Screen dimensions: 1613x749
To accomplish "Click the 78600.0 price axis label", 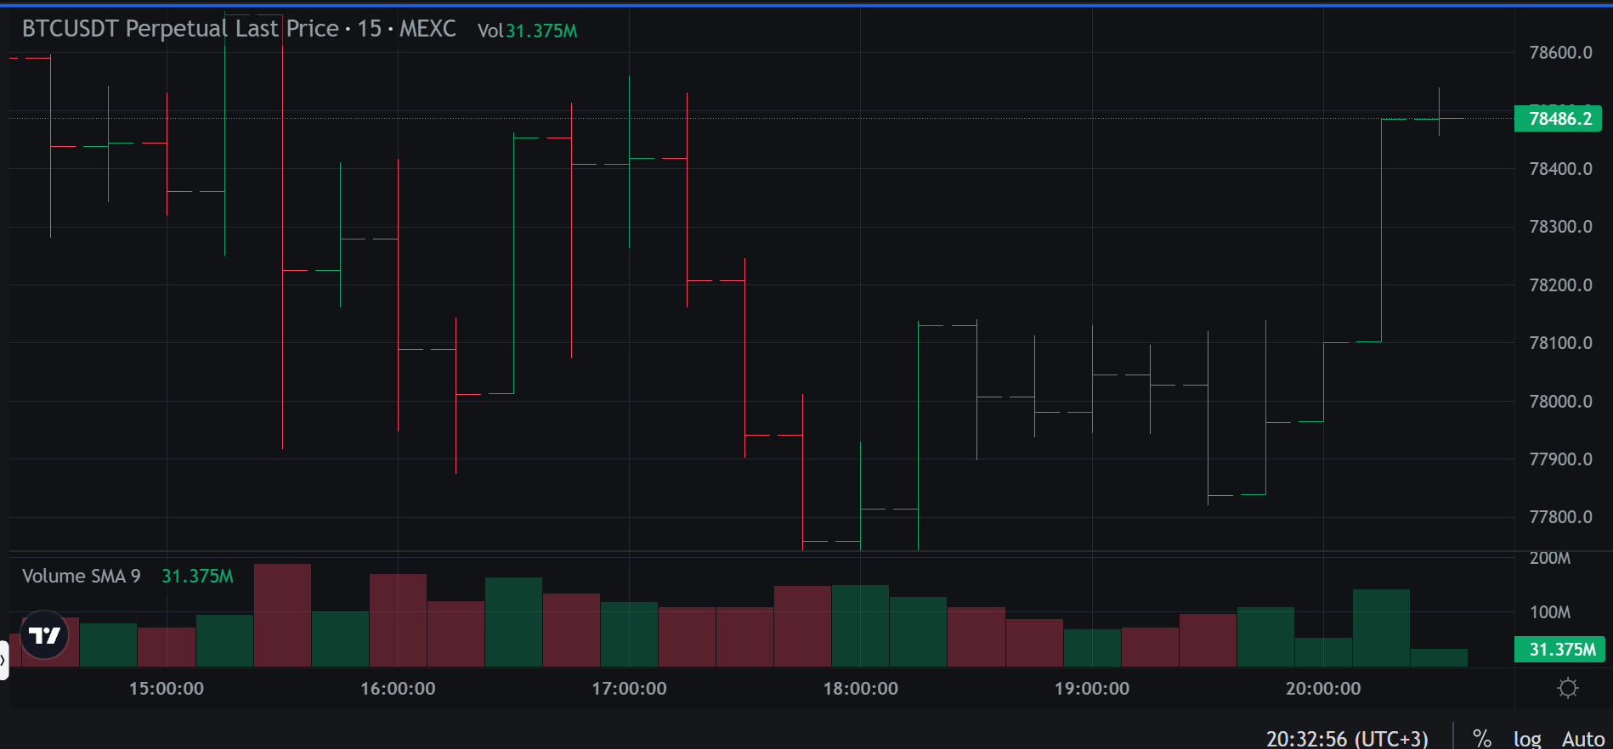I will [1560, 53].
